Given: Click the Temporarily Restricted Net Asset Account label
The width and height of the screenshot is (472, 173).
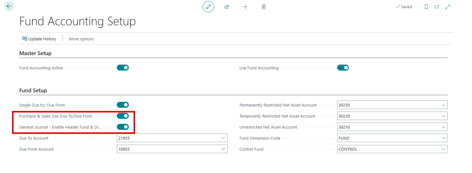Looking at the screenshot, I should (278, 116).
